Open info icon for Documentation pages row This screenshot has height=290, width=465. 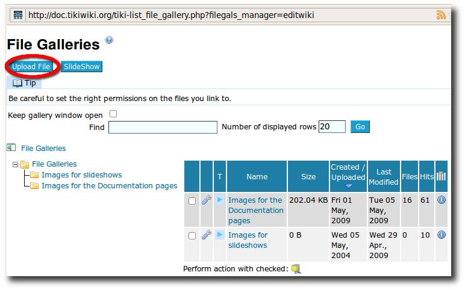[442, 200]
